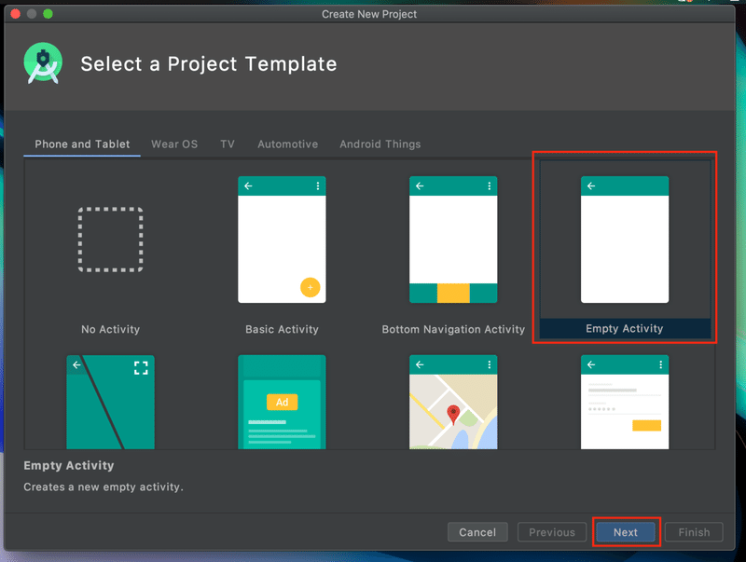The image size is (746, 562).
Task: Pick the Fullscreen Activity template preview
Action: point(110,402)
